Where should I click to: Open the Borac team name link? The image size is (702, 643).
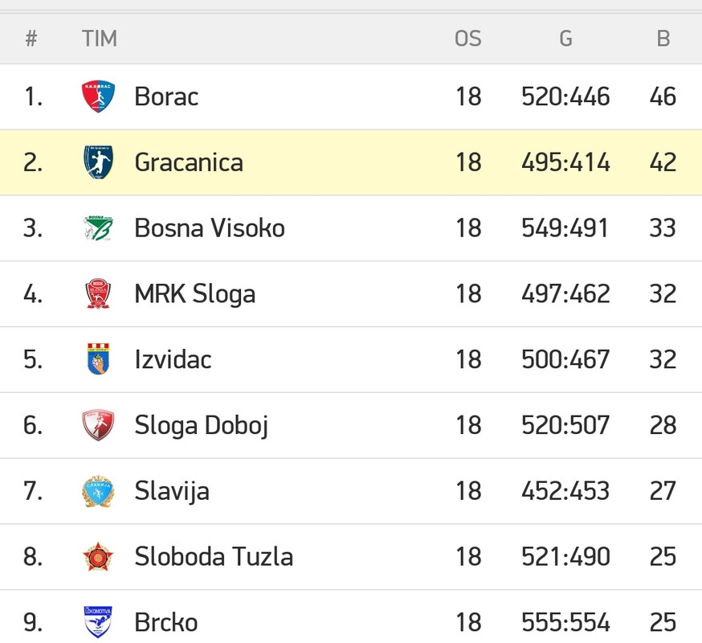tap(166, 96)
